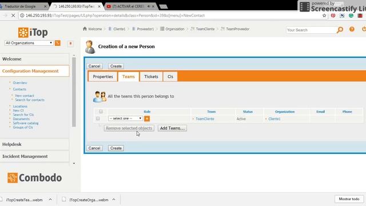Click the Cliente1 breadcrumb
The image size is (366, 206).
coord(120,29)
